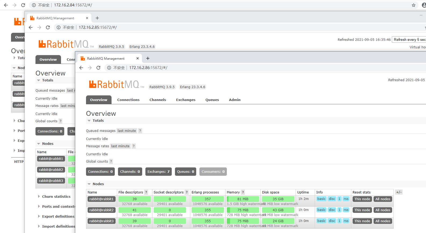The image size is (426, 233).
Task: Open help for Global counts in front window
Action: 111,162
